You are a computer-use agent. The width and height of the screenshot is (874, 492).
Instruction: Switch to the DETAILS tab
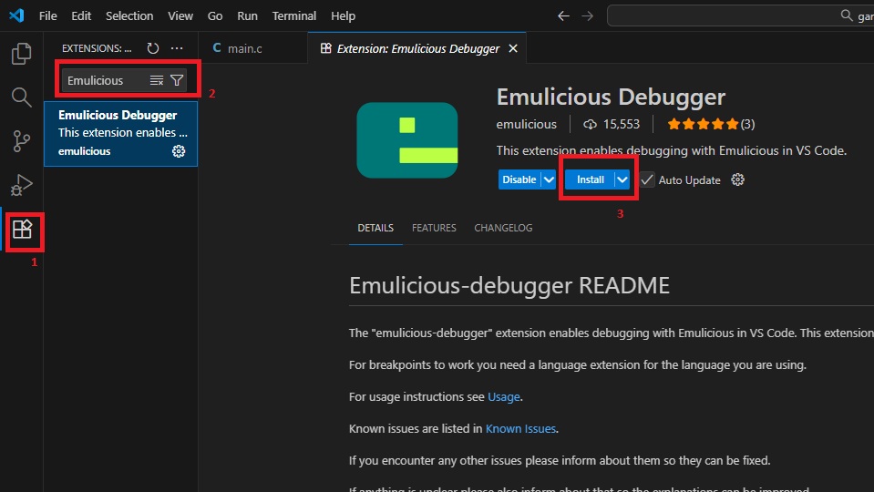pyautogui.click(x=375, y=228)
